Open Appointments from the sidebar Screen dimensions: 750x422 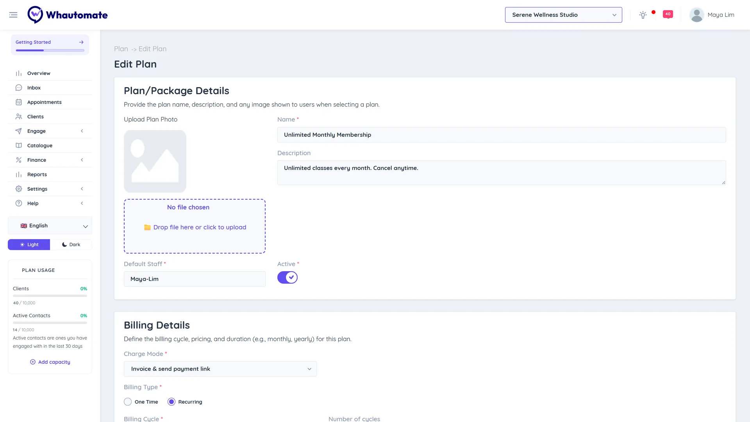tap(50, 102)
